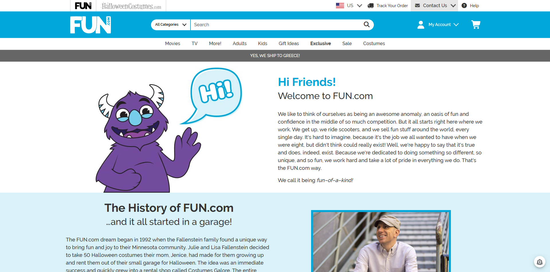550x272 pixels.
Task: Click the photo of man in cap
Action: [381, 241]
